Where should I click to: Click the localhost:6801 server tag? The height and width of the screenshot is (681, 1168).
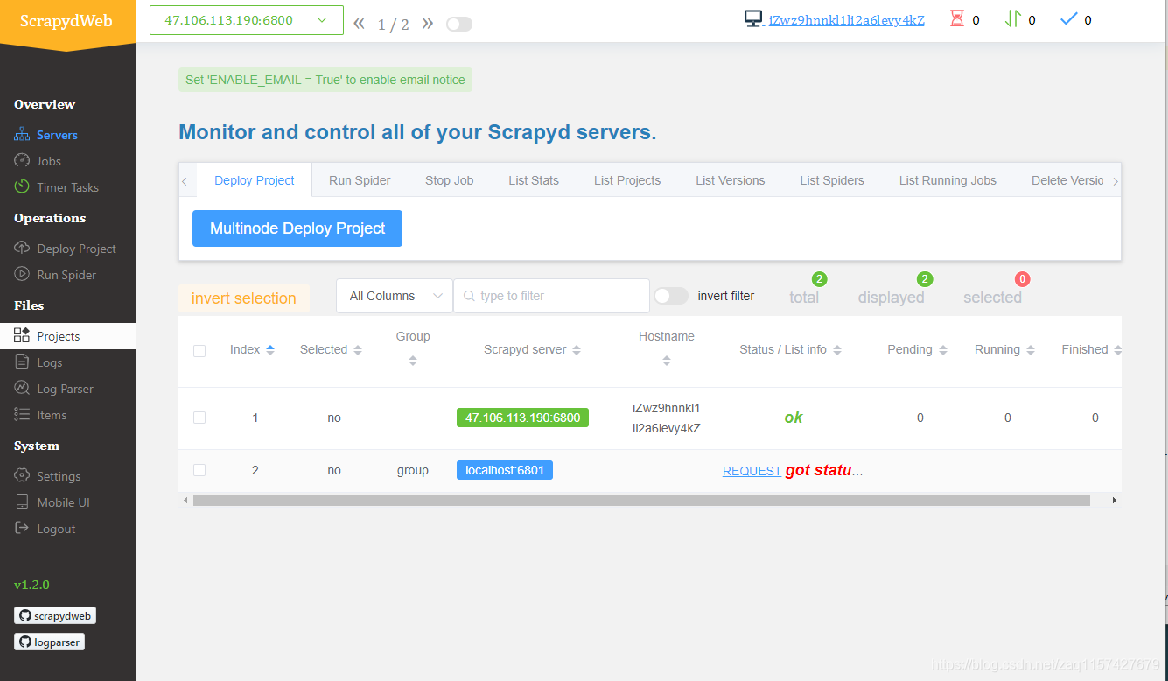[x=505, y=470]
